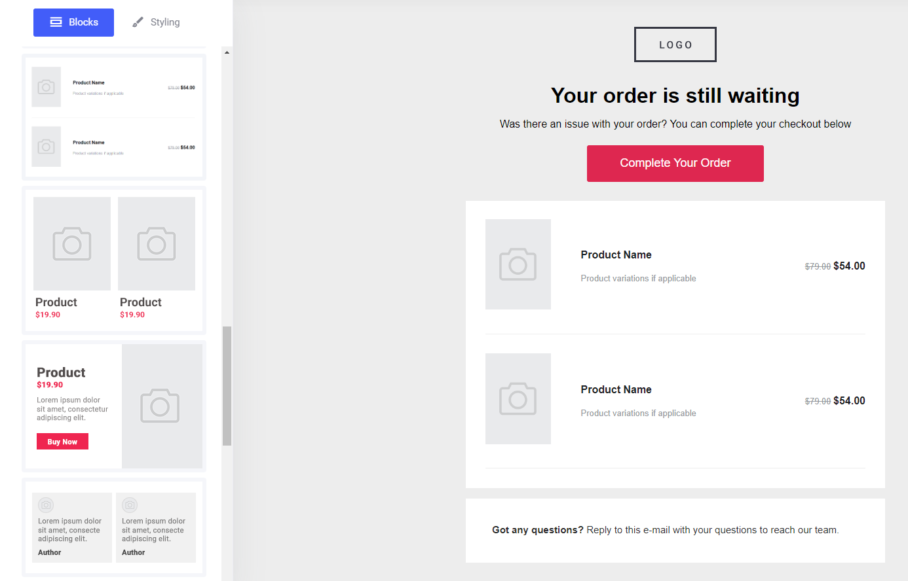Choose the testimonial Author block thumbnail
Image resolution: width=908 pixels, height=581 pixels.
tap(114, 527)
